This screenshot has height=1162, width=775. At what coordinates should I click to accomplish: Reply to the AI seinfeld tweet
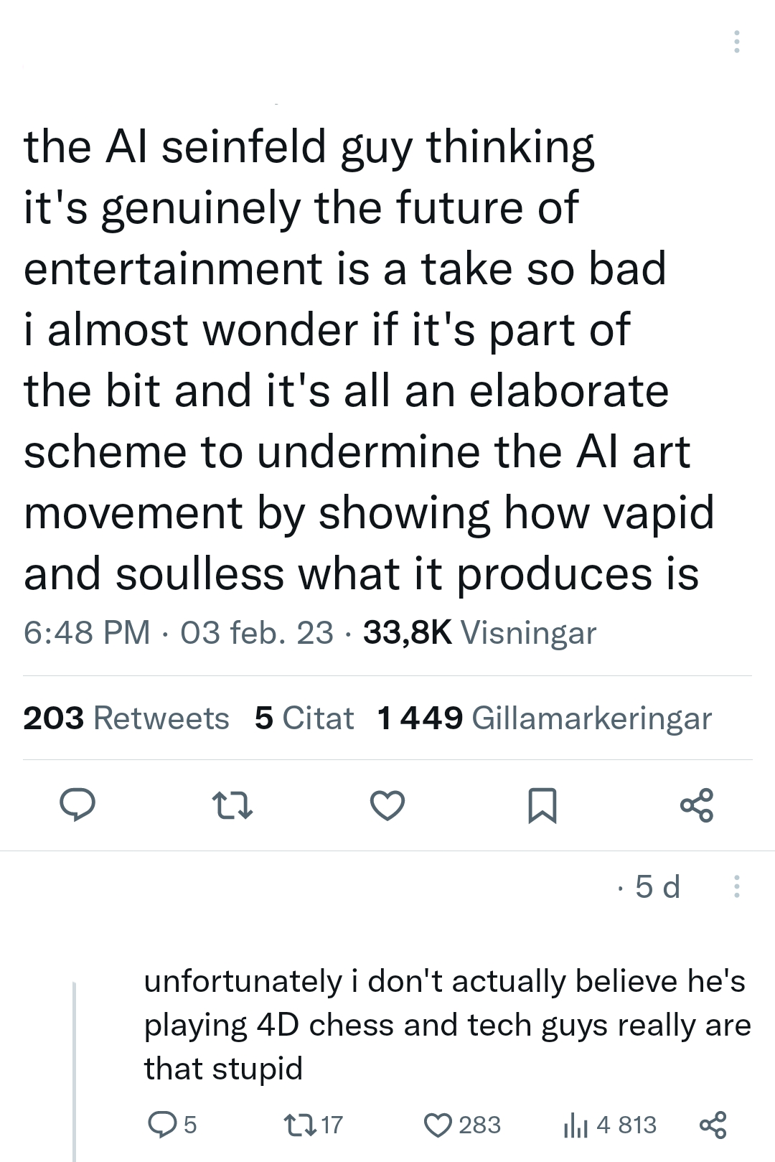click(x=77, y=805)
